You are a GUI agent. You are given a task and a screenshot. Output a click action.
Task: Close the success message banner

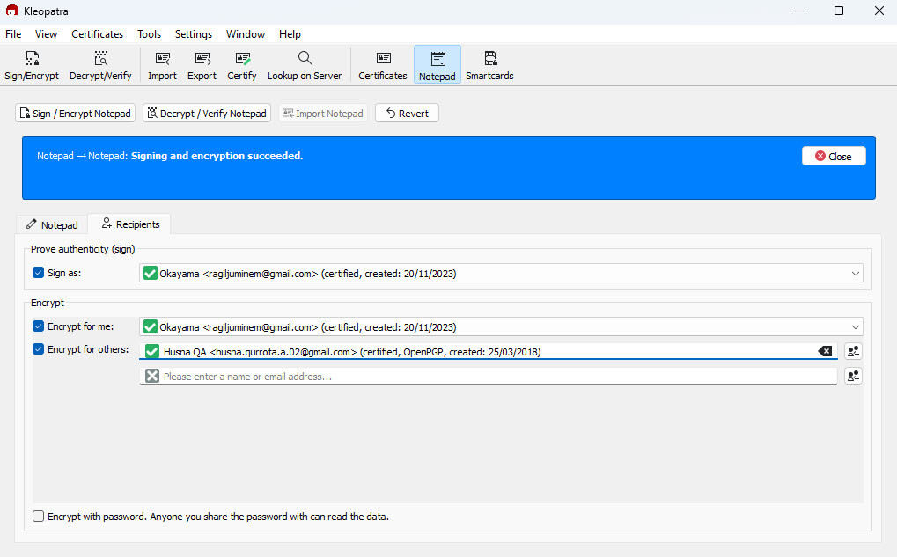pyautogui.click(x=834, y=156)
